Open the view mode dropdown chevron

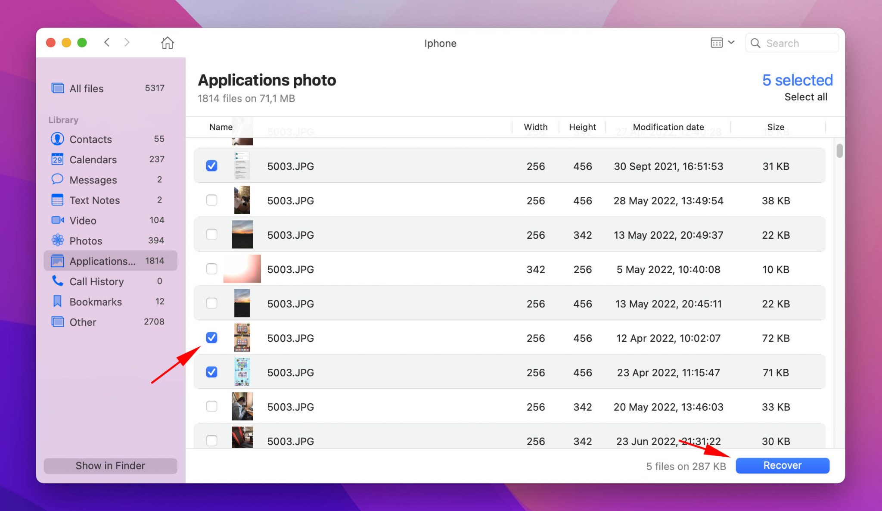click(731, 42)
